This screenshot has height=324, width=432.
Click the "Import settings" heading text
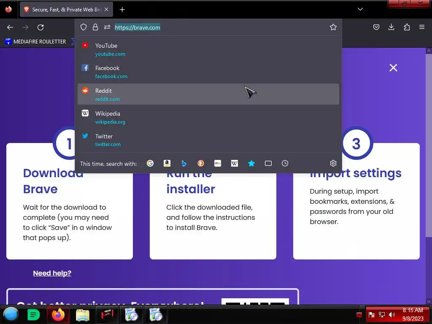point(355,173)
